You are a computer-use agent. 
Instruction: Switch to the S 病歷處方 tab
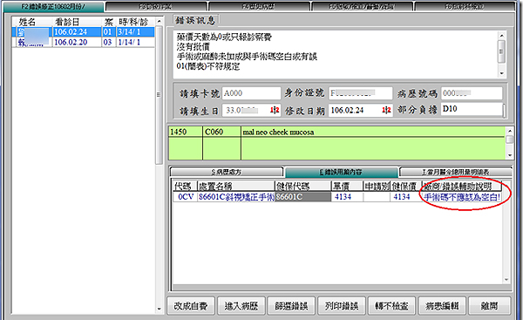coord(227,172)
